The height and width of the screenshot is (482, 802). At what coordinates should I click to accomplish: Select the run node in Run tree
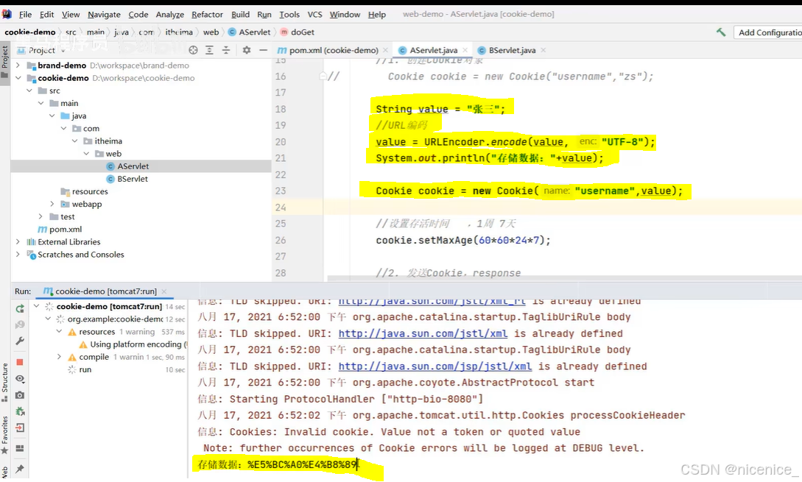tap(85, 369)
